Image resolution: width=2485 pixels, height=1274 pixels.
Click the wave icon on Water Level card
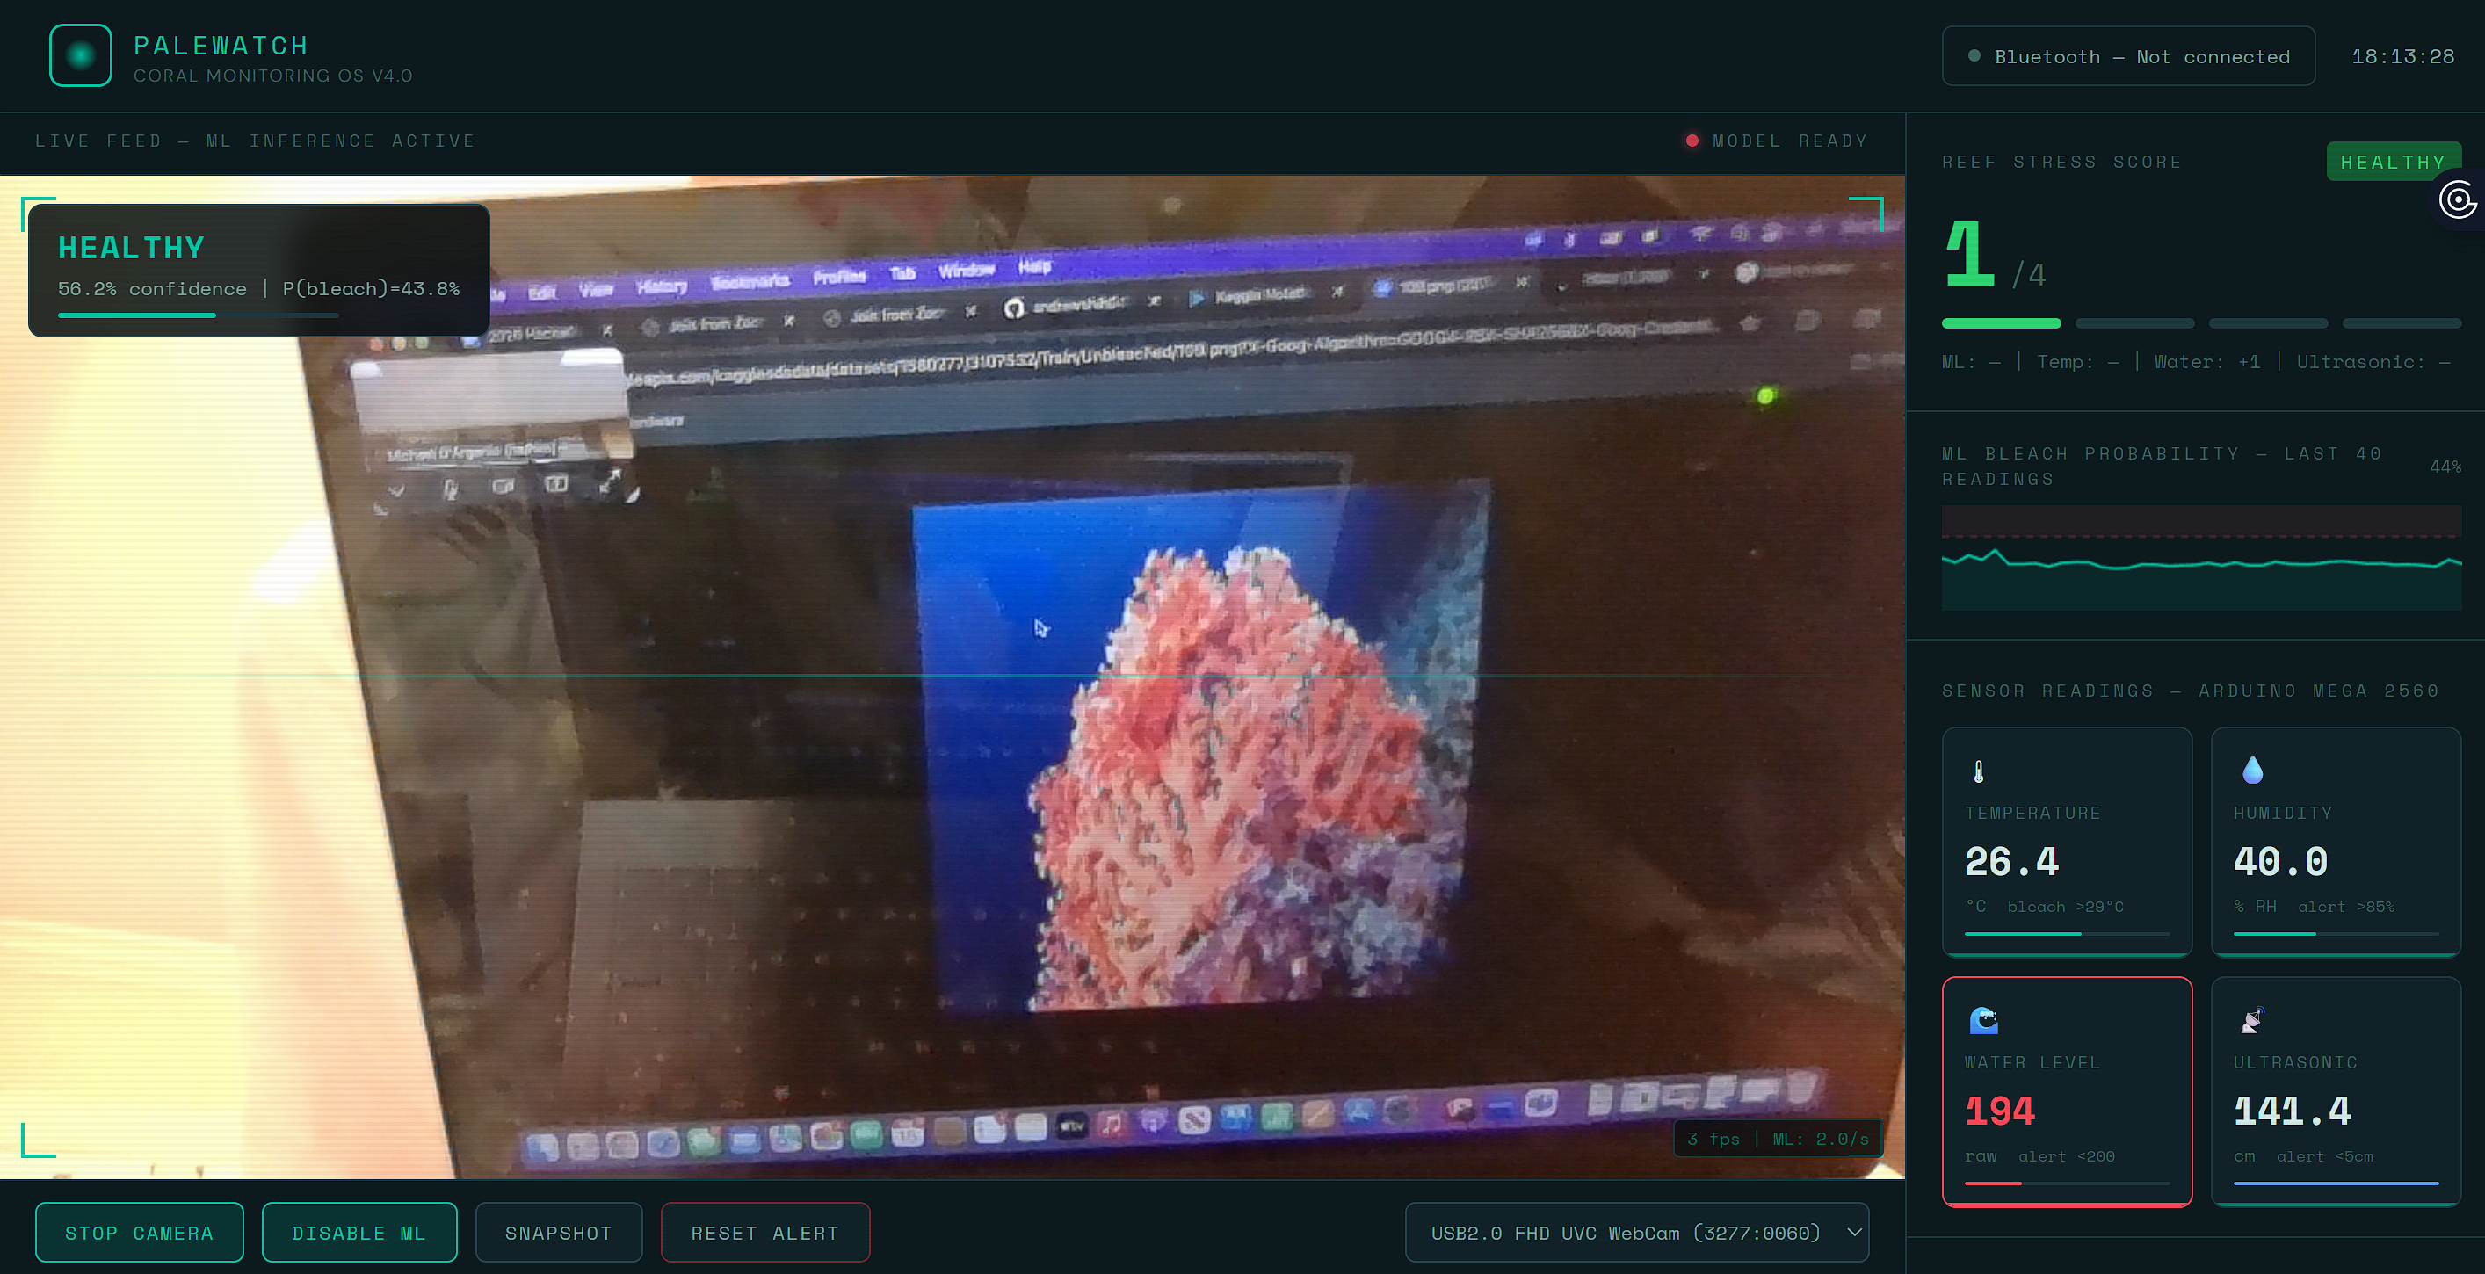click(1983, 1020)
